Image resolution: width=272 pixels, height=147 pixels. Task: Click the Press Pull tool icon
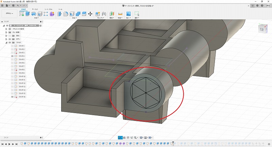(x=60, y=14)
